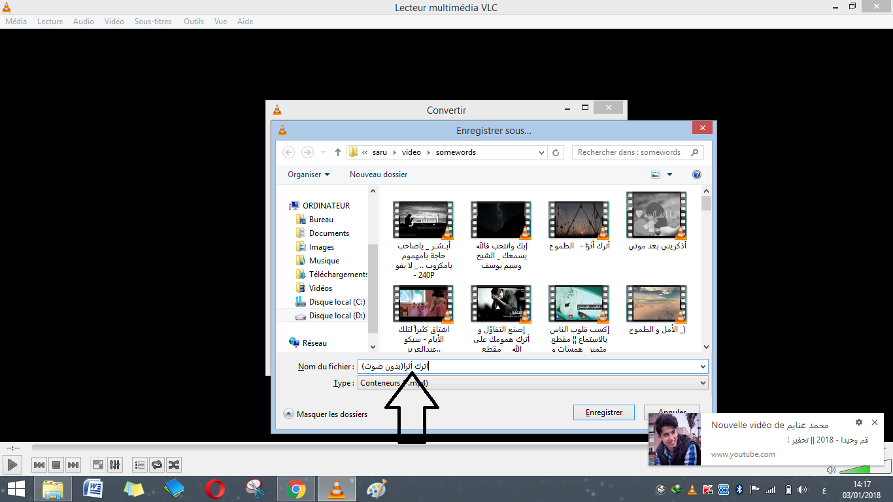Click the forward arrow in save dialog

pyautogui.click(x=307, y=152)
